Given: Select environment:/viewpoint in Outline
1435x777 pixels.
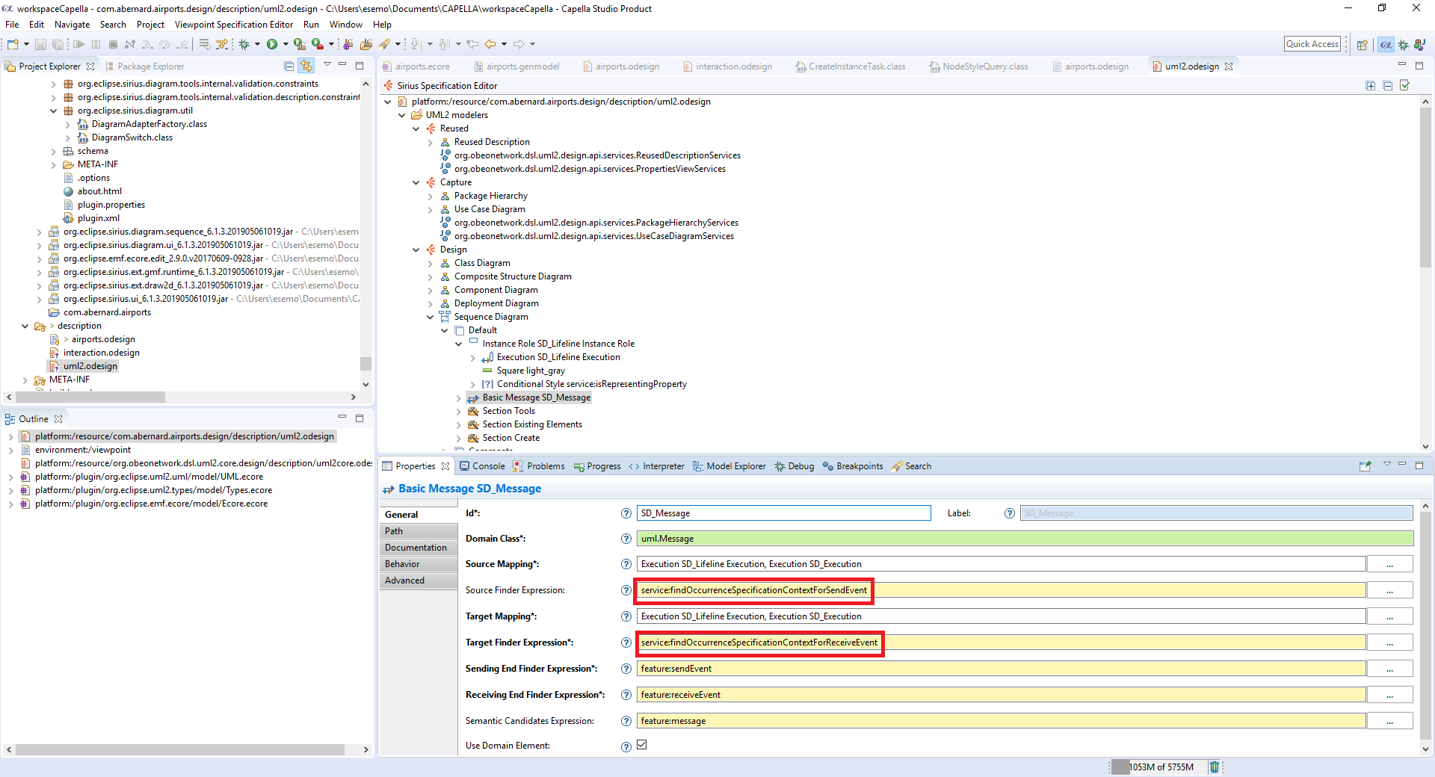Looking at the screenshot, I should (x=82, y=450).
